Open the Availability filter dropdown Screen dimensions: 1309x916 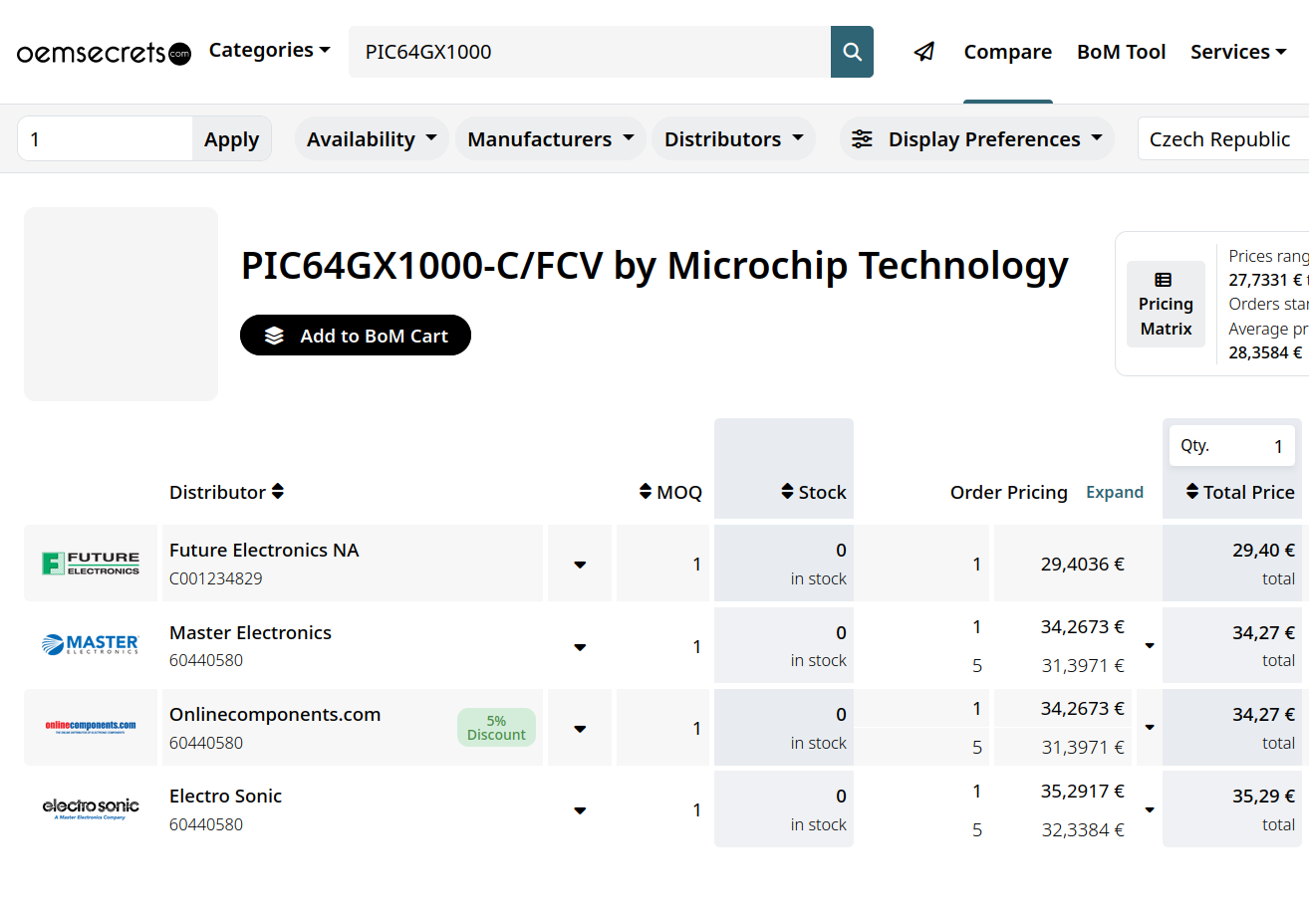point(372,139)
